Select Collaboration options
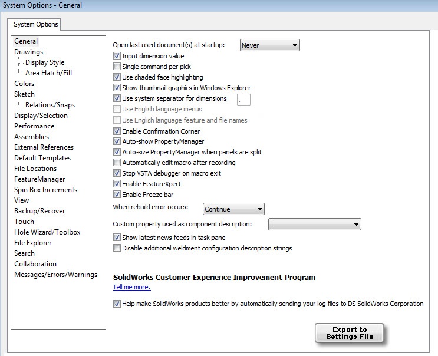The width and height of the screenshot is (438, 356). 35,264
